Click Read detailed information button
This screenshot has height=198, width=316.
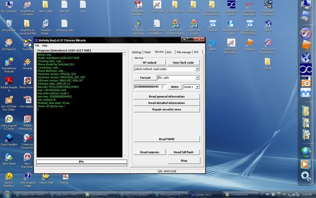pyautogui.click(x=167, y=103)
